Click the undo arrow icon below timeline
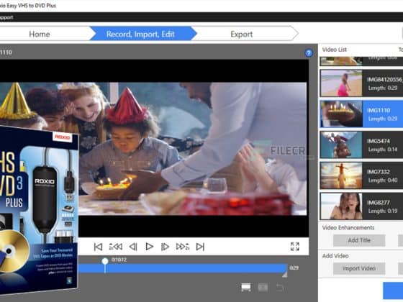The image size is (403, 302). pyautogui.click(x=280, y=288)
